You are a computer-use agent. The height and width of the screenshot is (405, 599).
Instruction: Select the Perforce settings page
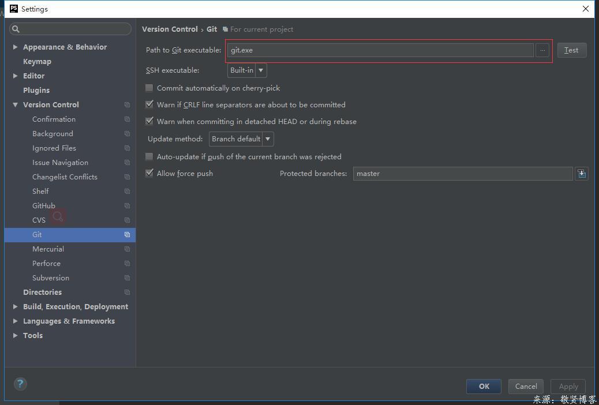pos(46,264)
